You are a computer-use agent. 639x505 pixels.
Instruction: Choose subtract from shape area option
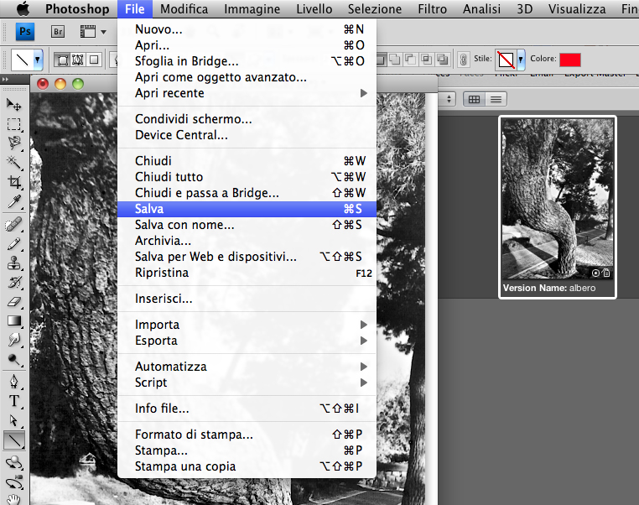pyautogui.click(x=410, y=60)
